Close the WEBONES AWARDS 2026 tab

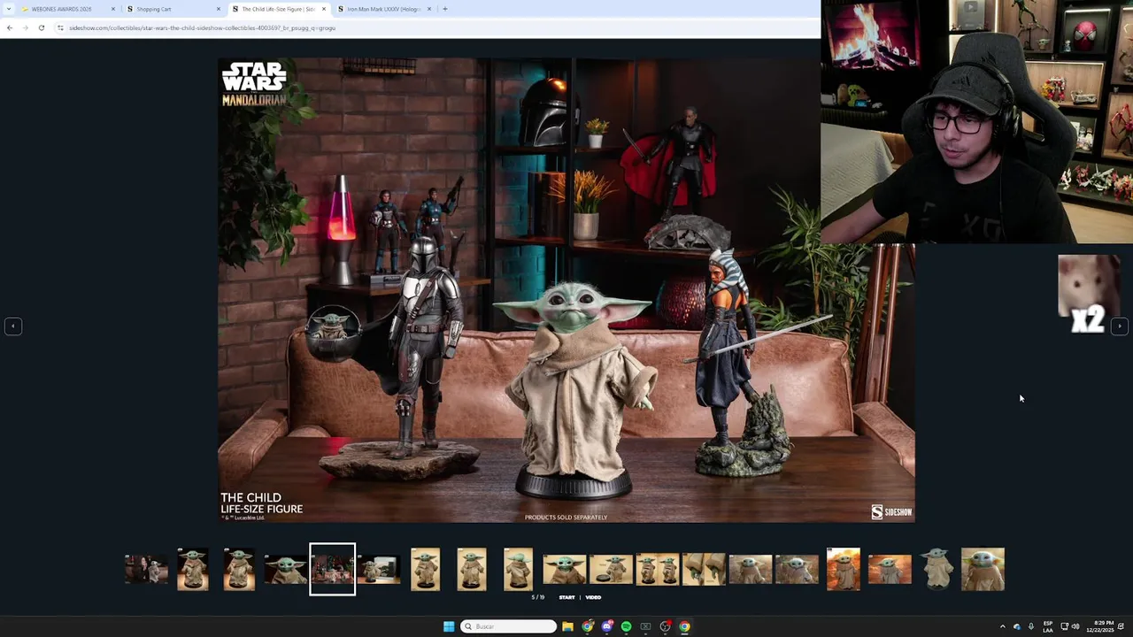point(113,9)
